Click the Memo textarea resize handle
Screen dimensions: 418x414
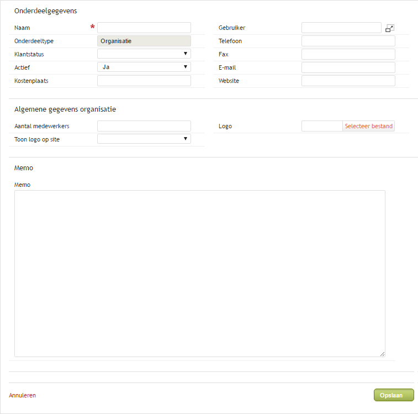[x=382, y=354]
